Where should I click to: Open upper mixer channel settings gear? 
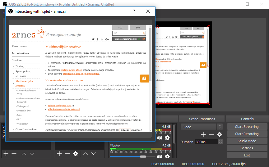pyautogui.click(x=167, y=138)
